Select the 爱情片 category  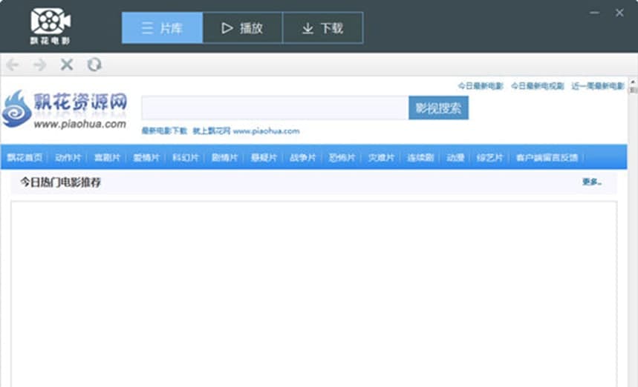pyautogui.click(x=146, y=158)
